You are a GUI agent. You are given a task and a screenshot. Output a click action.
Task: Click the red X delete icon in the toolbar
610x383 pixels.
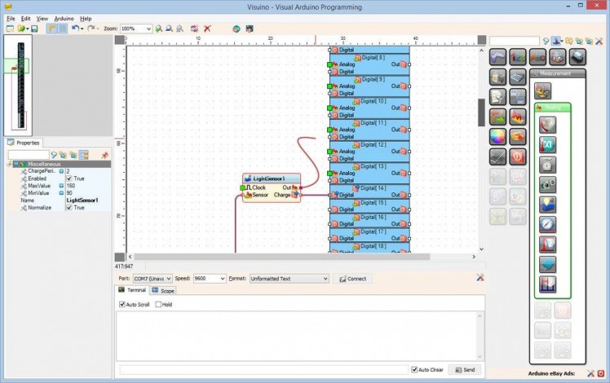(x=207, y=29)
